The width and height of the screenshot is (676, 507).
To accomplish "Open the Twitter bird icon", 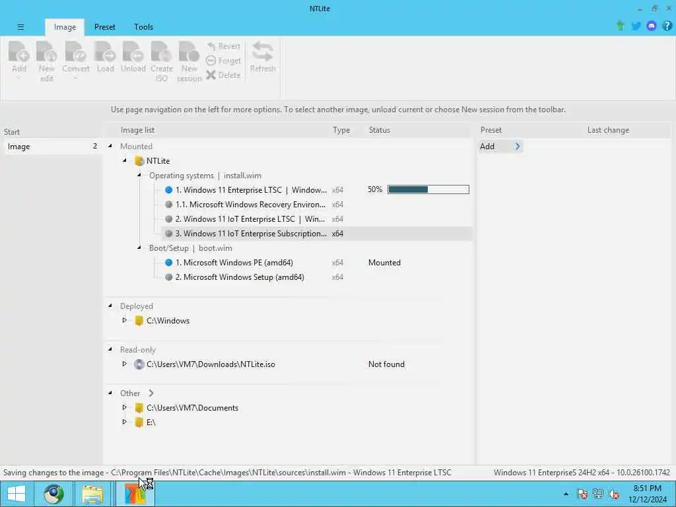I will coord(636,26).
